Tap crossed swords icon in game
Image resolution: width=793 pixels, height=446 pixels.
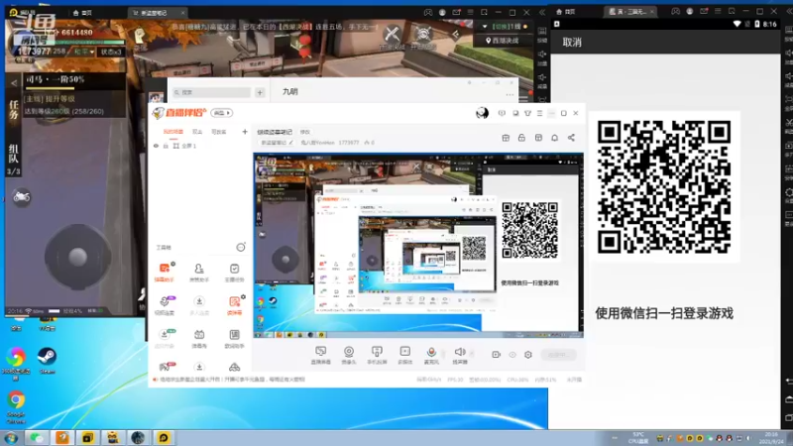coord(392,35)
